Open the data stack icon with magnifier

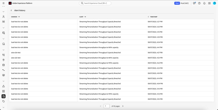[3, 33]
